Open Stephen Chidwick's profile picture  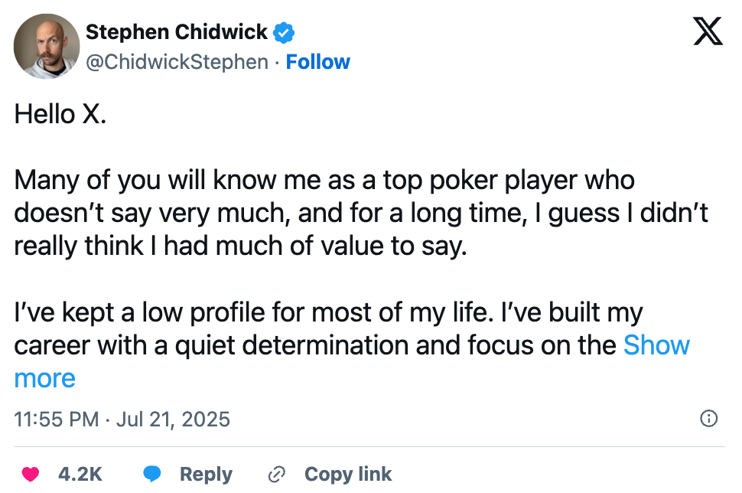tap(47, 47)
